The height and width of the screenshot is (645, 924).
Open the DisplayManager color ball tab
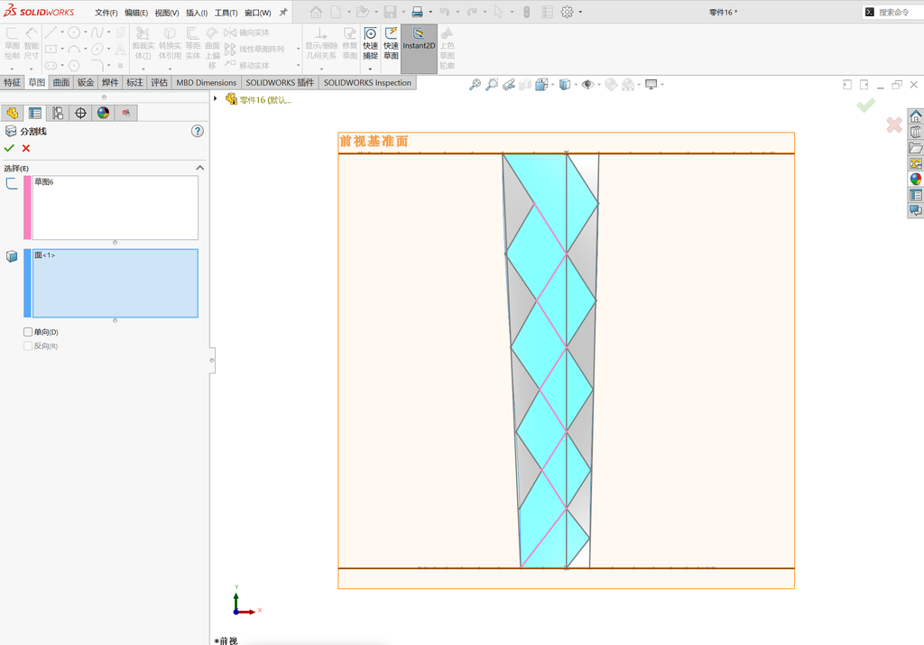[103, 113]
